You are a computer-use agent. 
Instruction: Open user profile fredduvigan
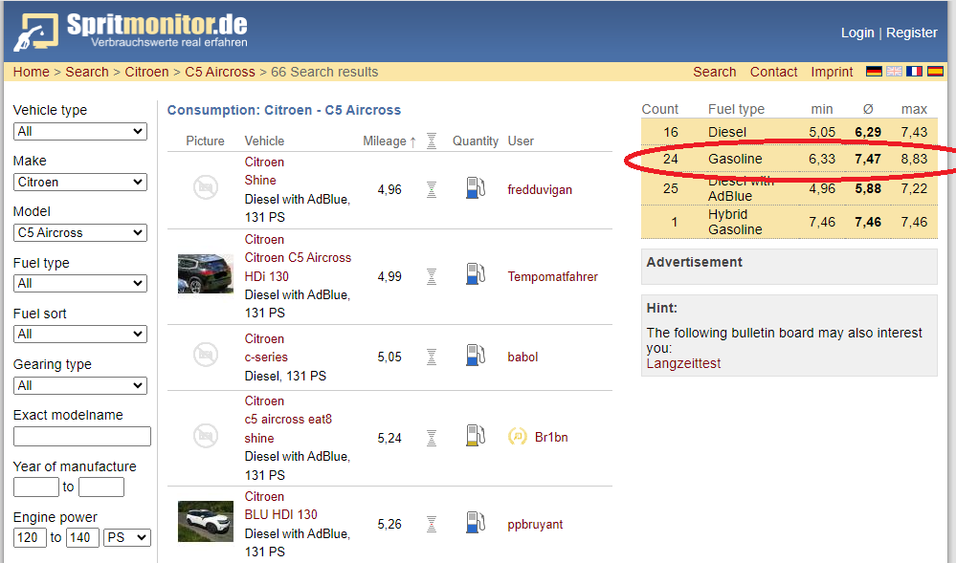click(x=540, y=189)
